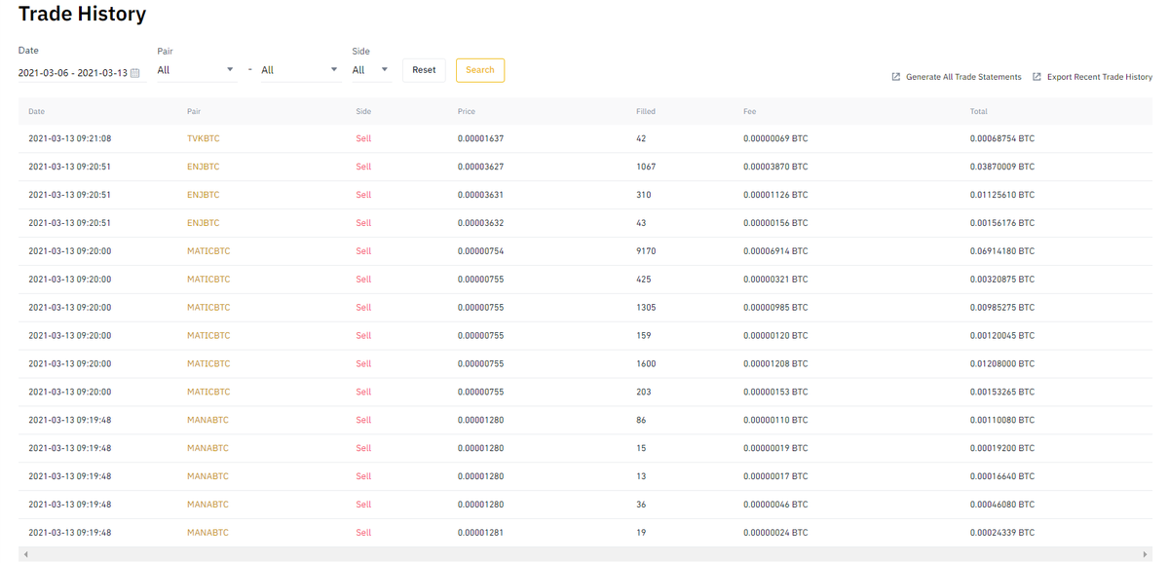The image size is (1169, 563).
Task: Click the right arrow on horizontal scrollbar
Action: coord(1145,554)
